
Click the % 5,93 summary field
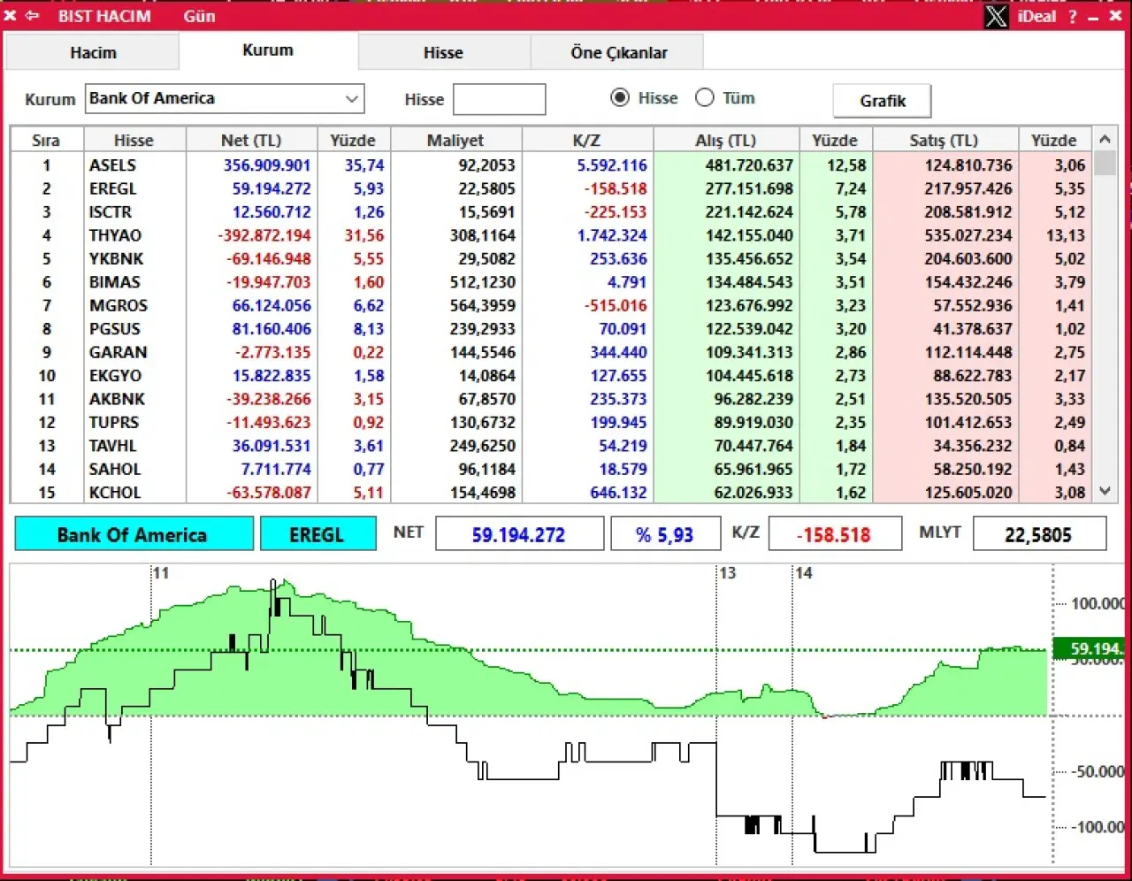(664, 534)
